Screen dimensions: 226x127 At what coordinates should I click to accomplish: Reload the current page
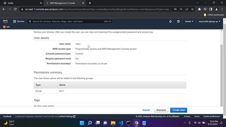coord(15,9)
